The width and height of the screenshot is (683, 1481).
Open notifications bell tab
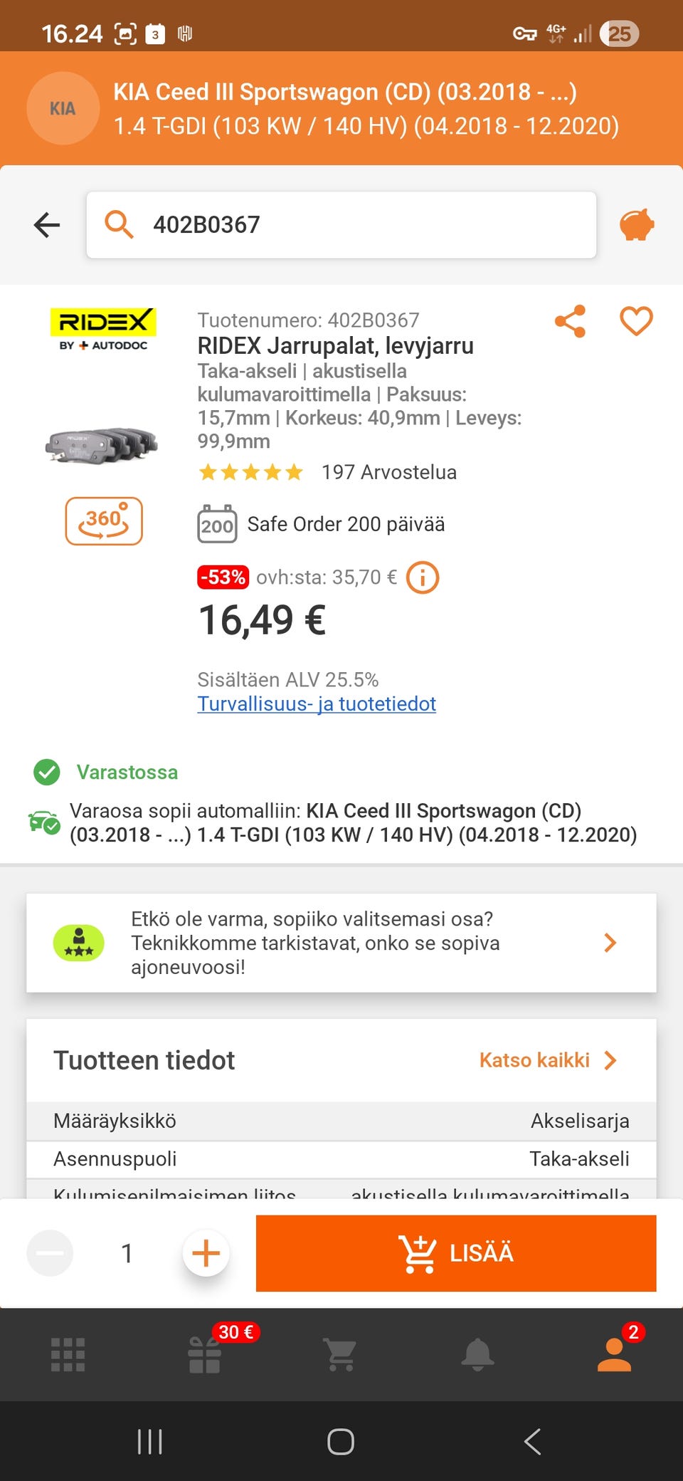pyautogui.click(x=477, y=1354)
